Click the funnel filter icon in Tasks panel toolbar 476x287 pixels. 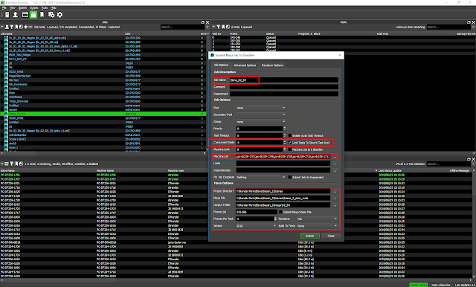(218, 27)
